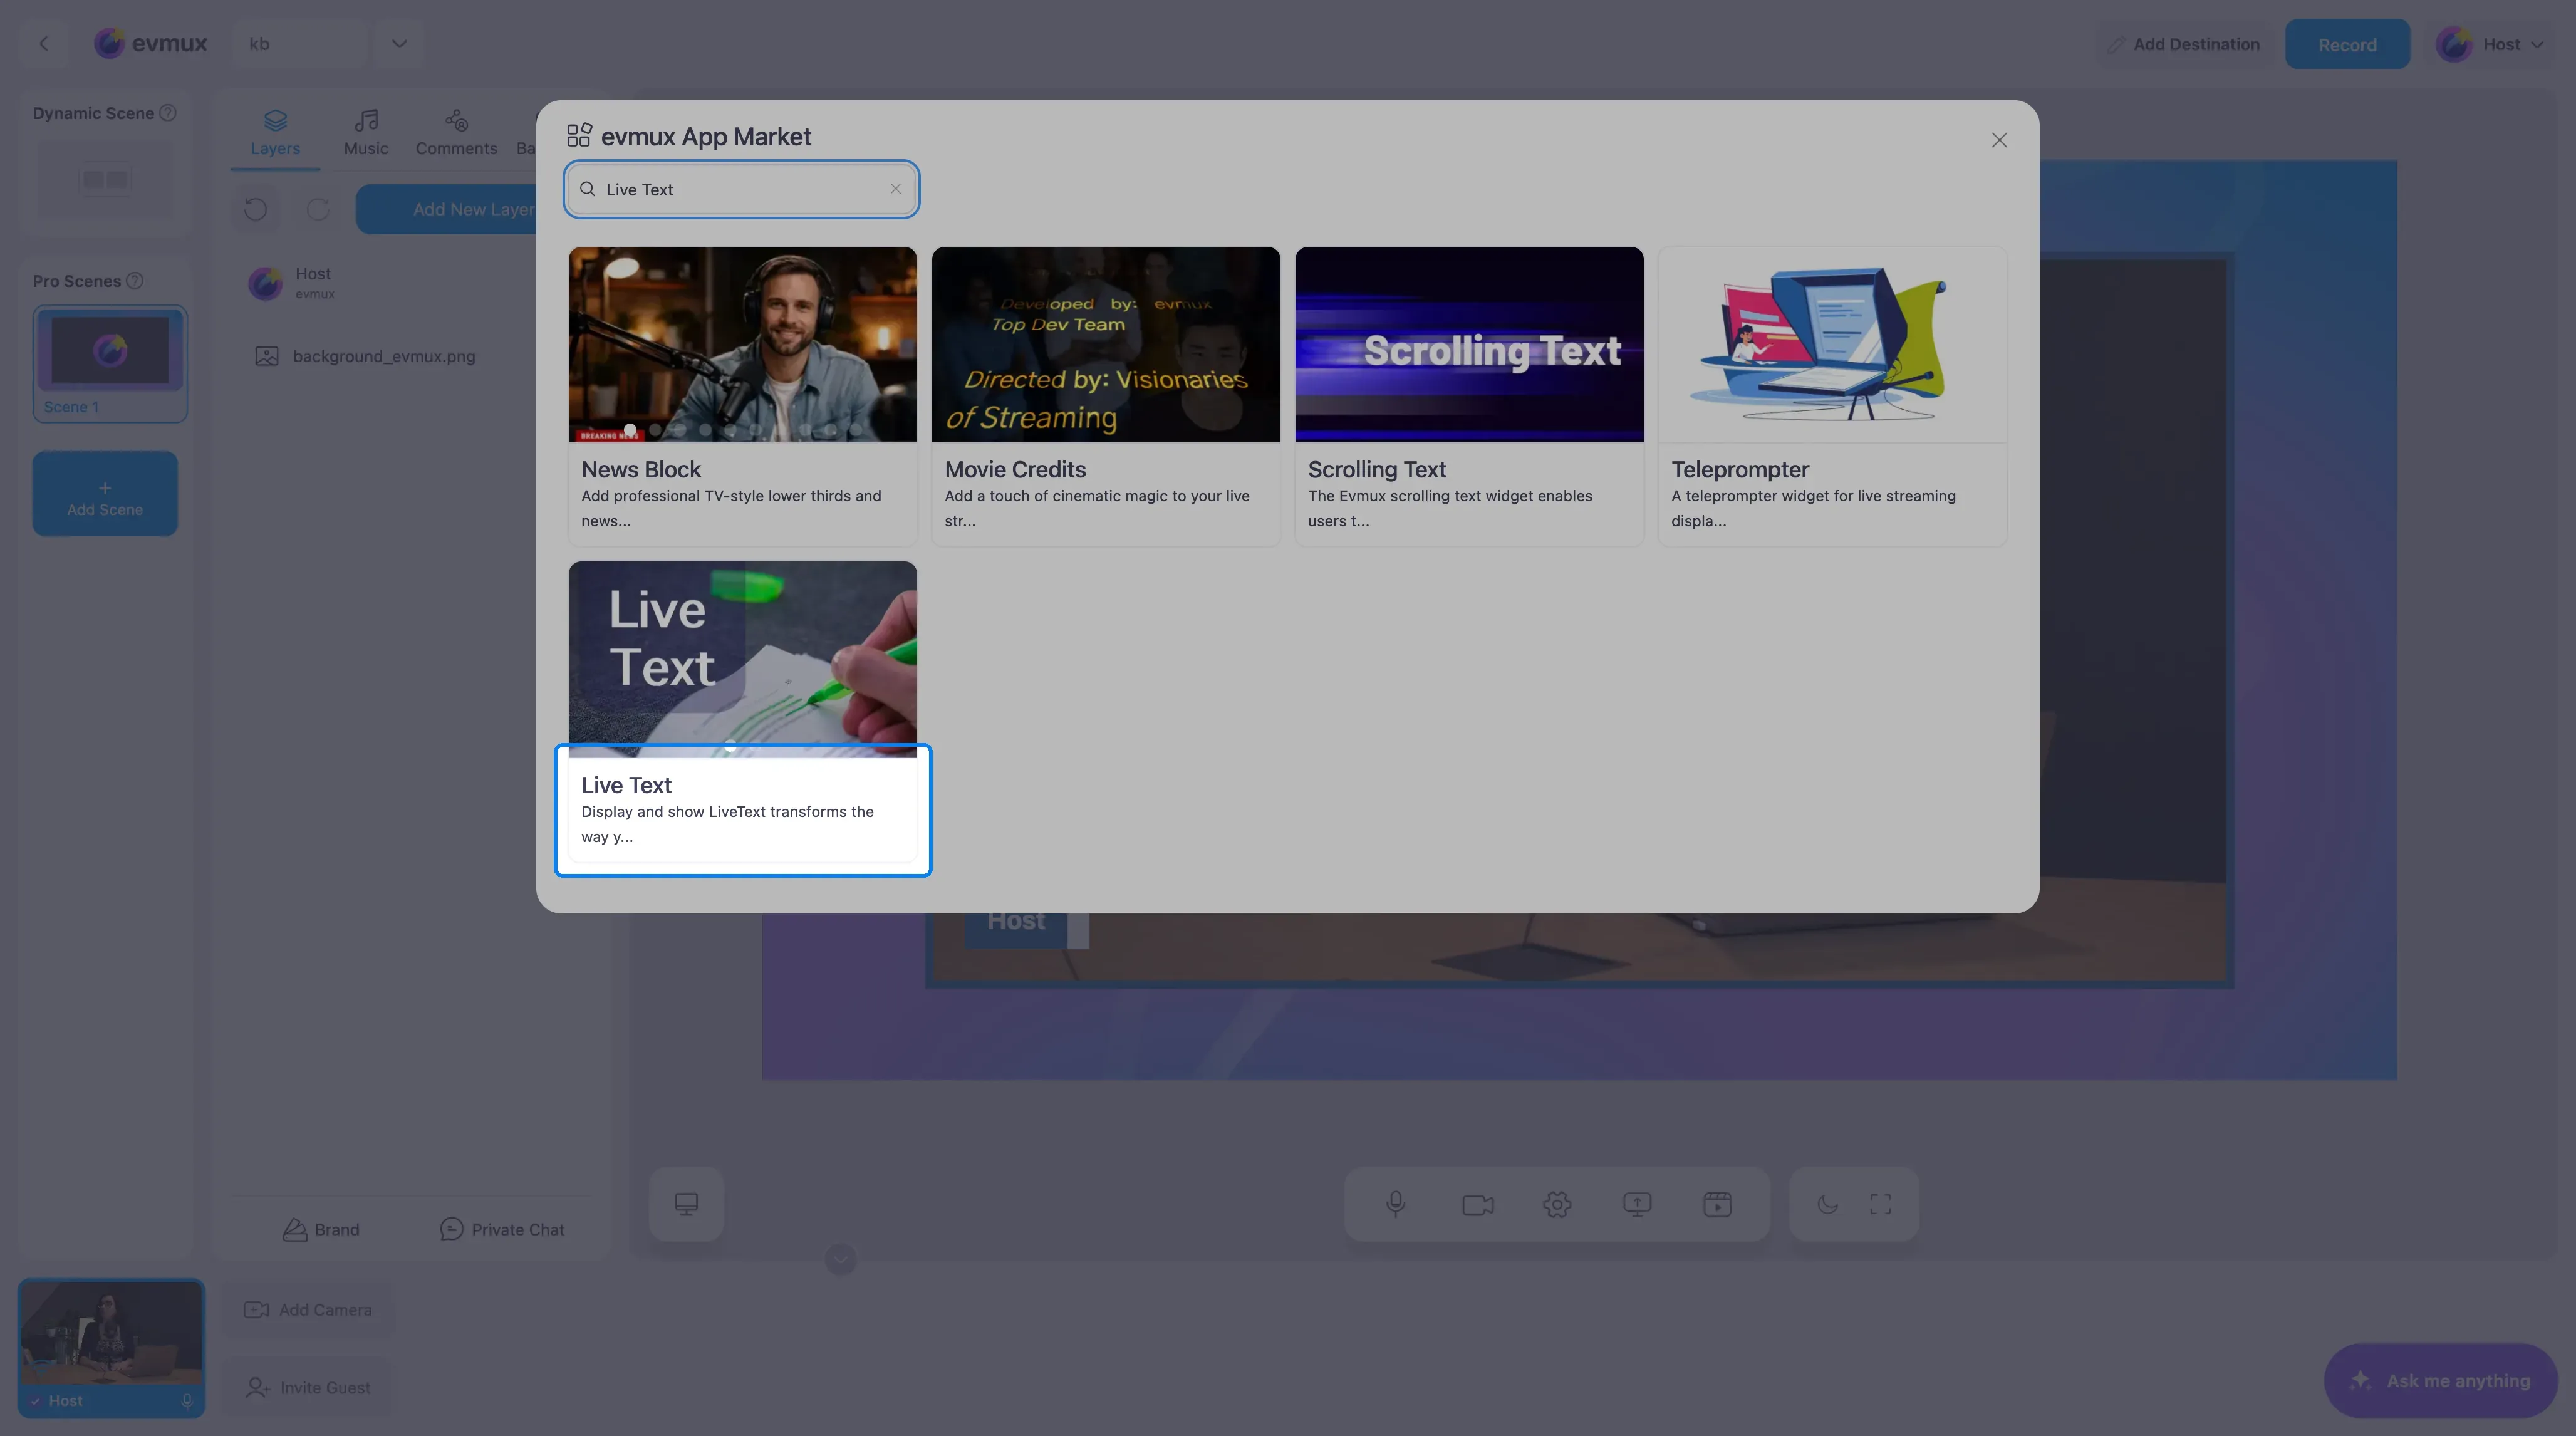This screenshot has width=2576, height=1436.
Task: Click Add Camera
Action: 308,1310
